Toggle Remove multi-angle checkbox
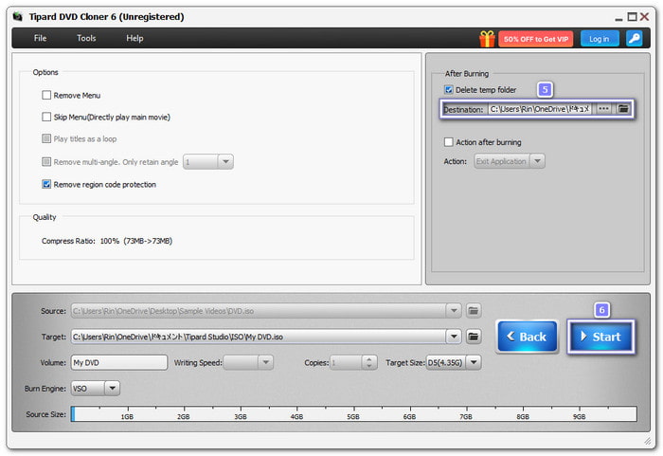This screenshot has width=663, height=456. click(46, 162)
